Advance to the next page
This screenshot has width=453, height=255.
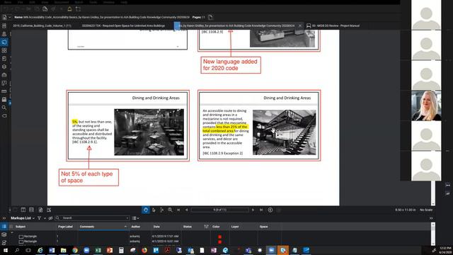click(253, 210)
